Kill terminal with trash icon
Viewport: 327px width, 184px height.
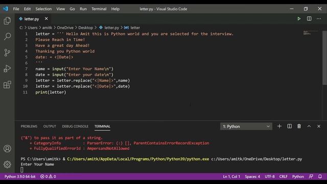pos(299,126)
